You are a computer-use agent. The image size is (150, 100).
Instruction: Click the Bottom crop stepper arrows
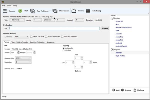click(82, 67)
